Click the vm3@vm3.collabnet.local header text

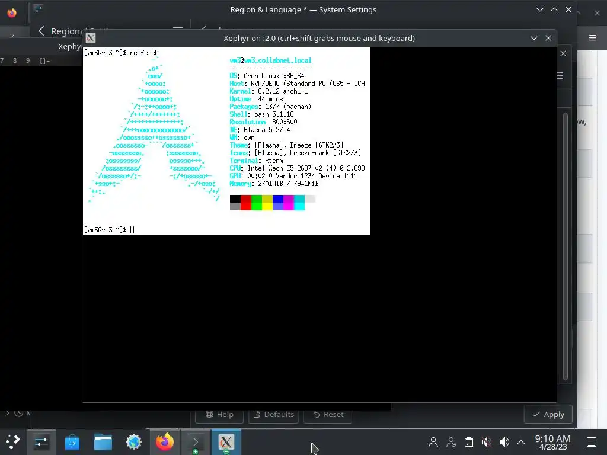click(x=270, y=60)
